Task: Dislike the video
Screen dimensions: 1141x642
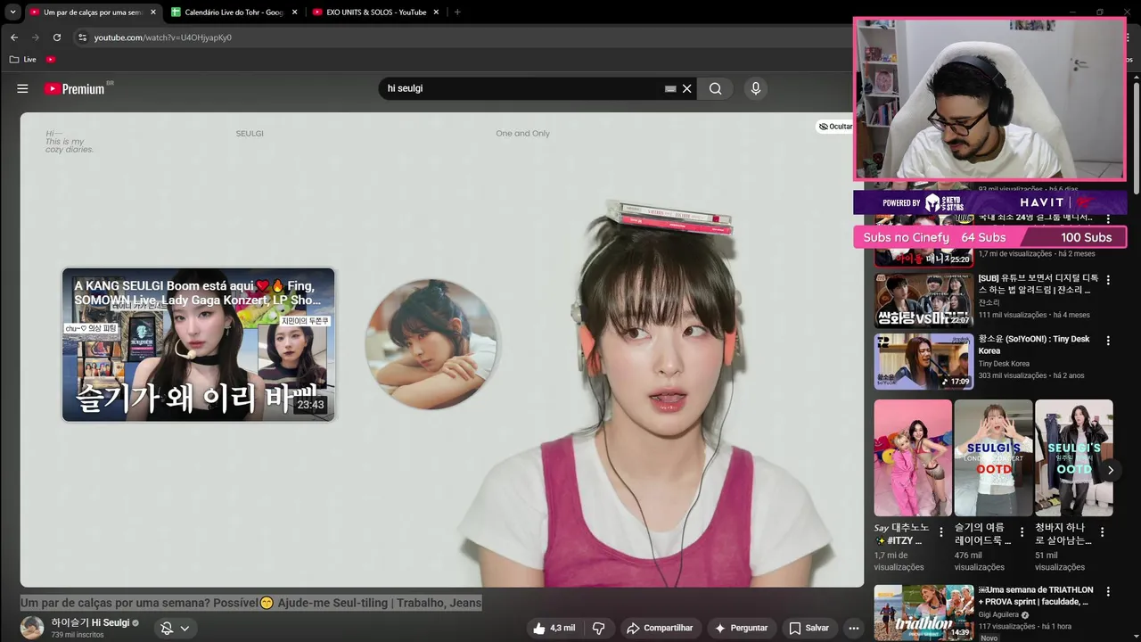Action: pyautogui.click(x=599, y=628)
